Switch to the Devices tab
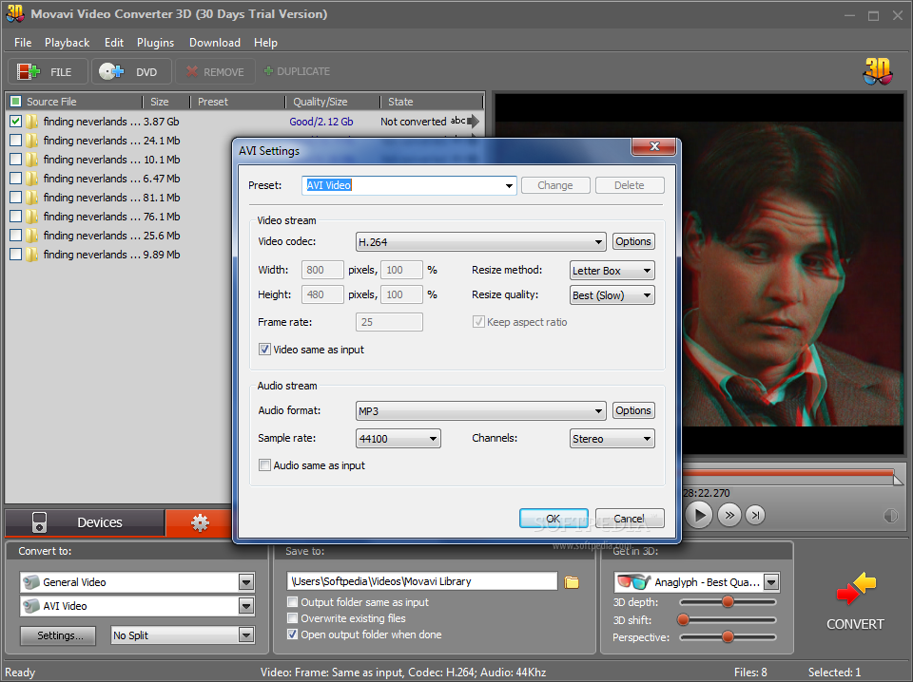This screenshot has height=682, width=913. [85, 522]
